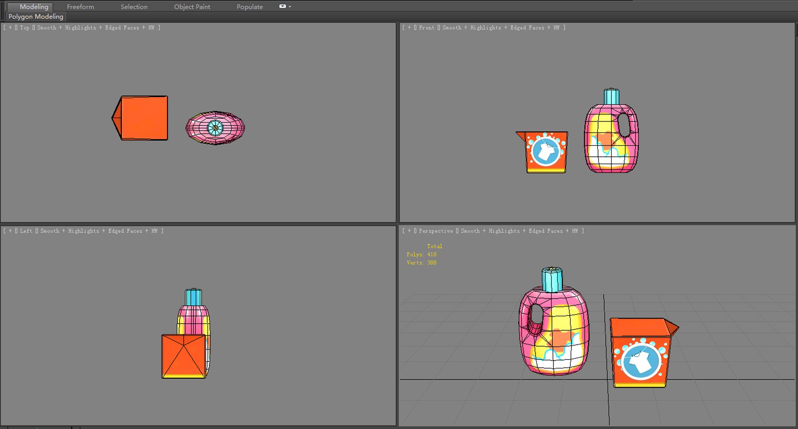Select the orange box in Left viewport
This screenshot has height=429, width=798.
click(x=184, y=356)
